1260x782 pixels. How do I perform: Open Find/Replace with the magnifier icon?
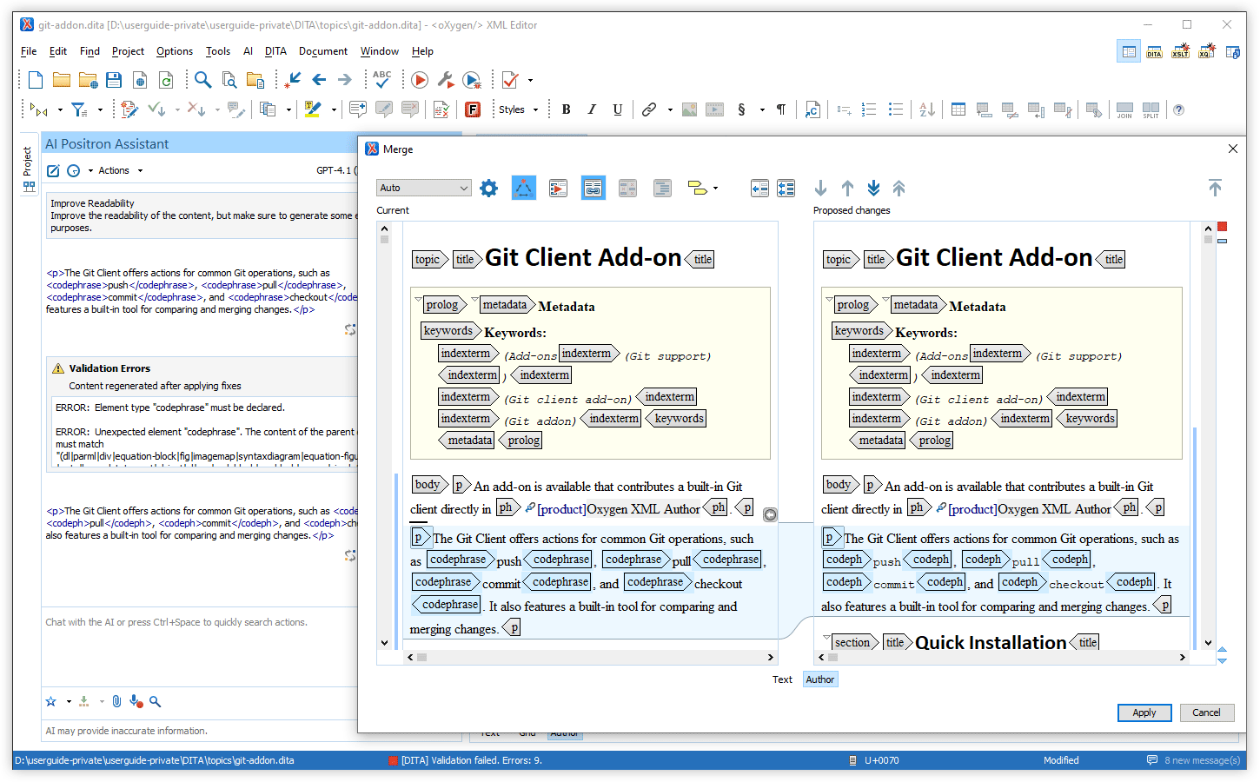pos(202,80)
